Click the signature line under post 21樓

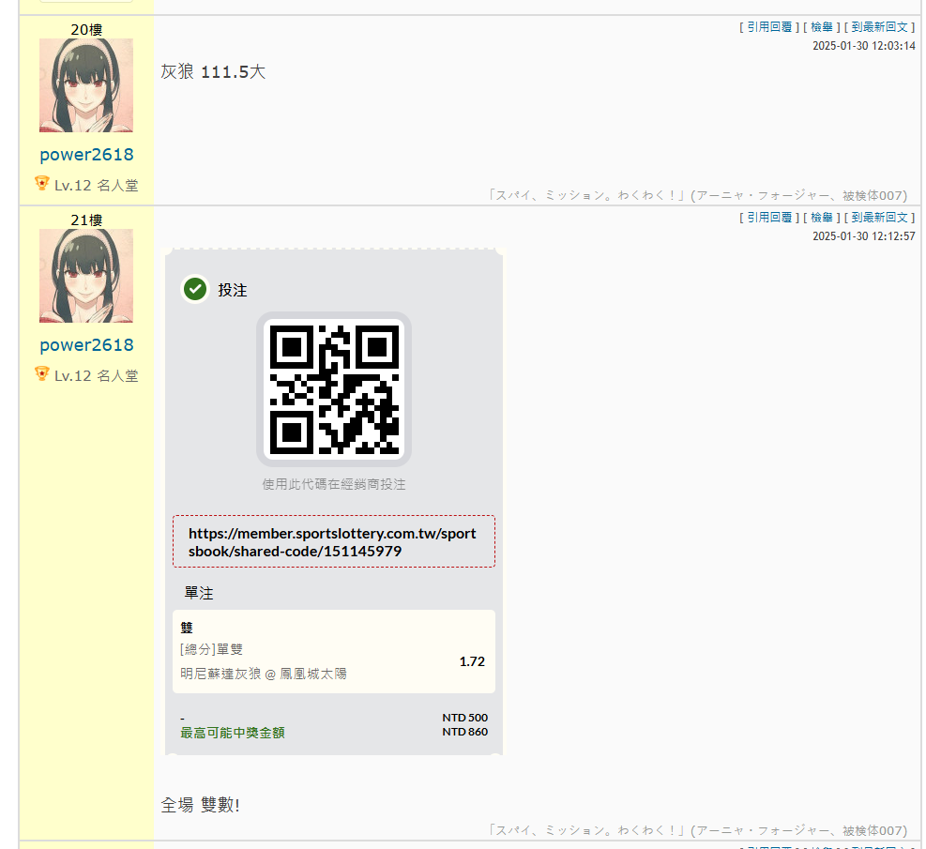pos(697,830)
